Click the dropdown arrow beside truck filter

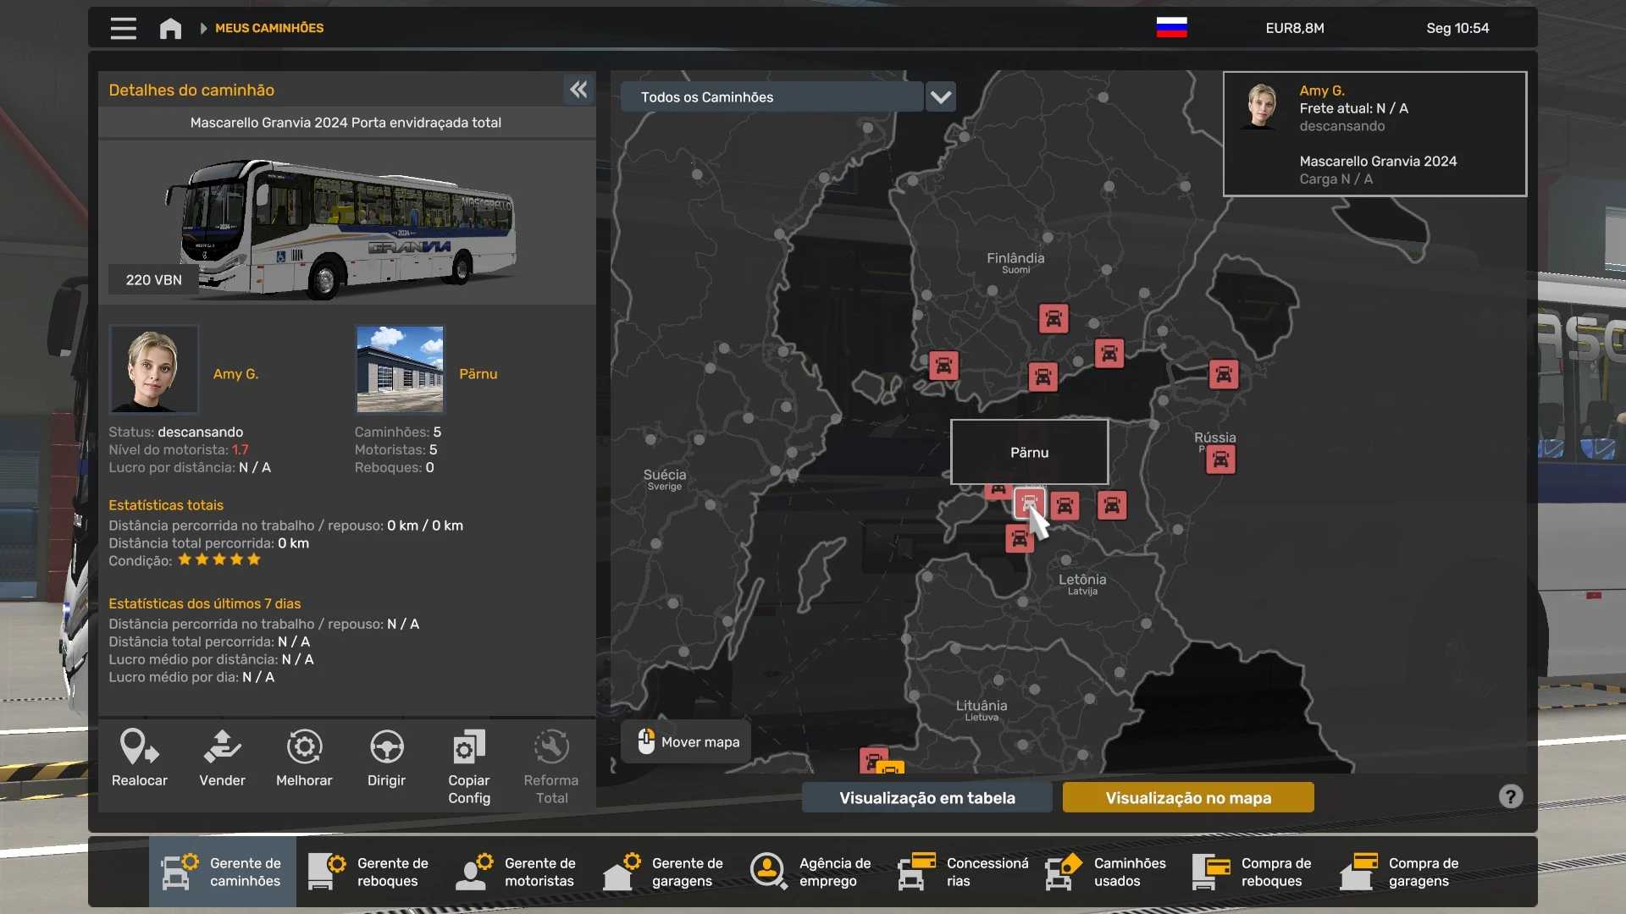coord(941,96)
